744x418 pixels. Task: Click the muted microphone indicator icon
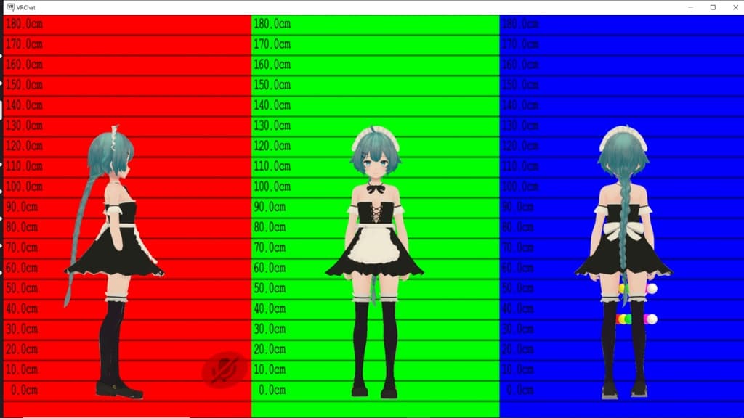tap(225, 369)
